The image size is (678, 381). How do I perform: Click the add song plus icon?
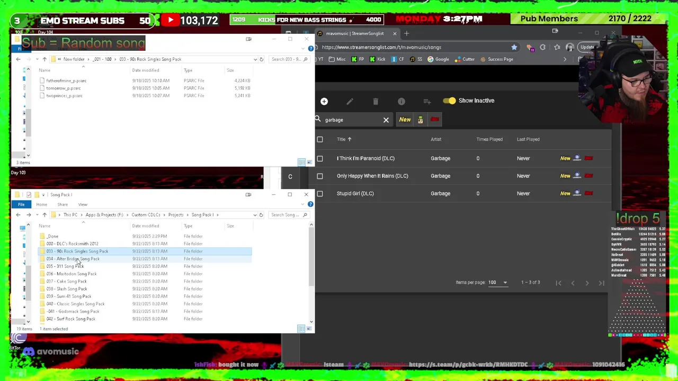coord(324,101)
